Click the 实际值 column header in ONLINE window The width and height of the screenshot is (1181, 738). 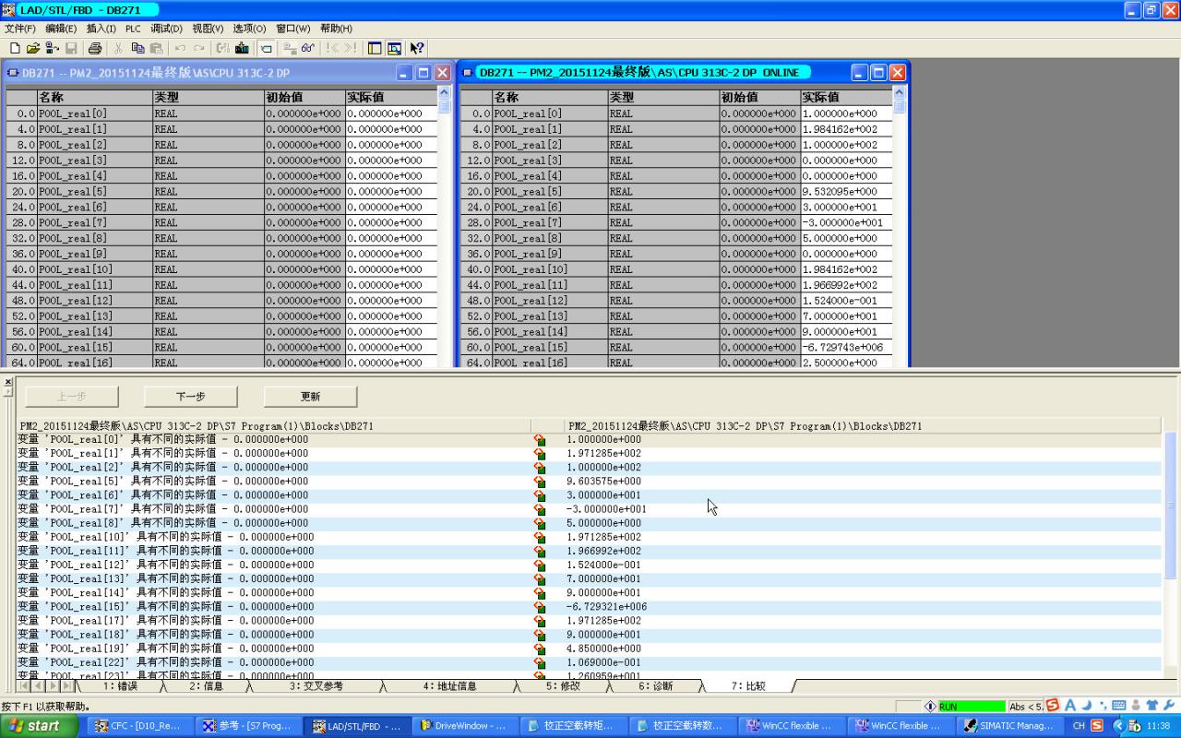pos(846,97)
